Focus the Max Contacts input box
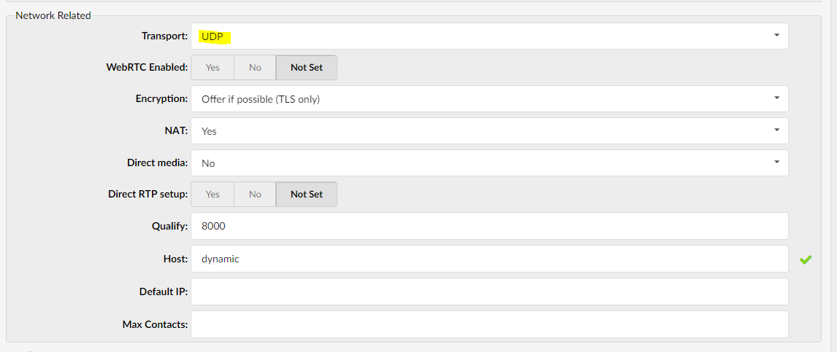This screenshot has width=837, height=352. pos(489,324)
